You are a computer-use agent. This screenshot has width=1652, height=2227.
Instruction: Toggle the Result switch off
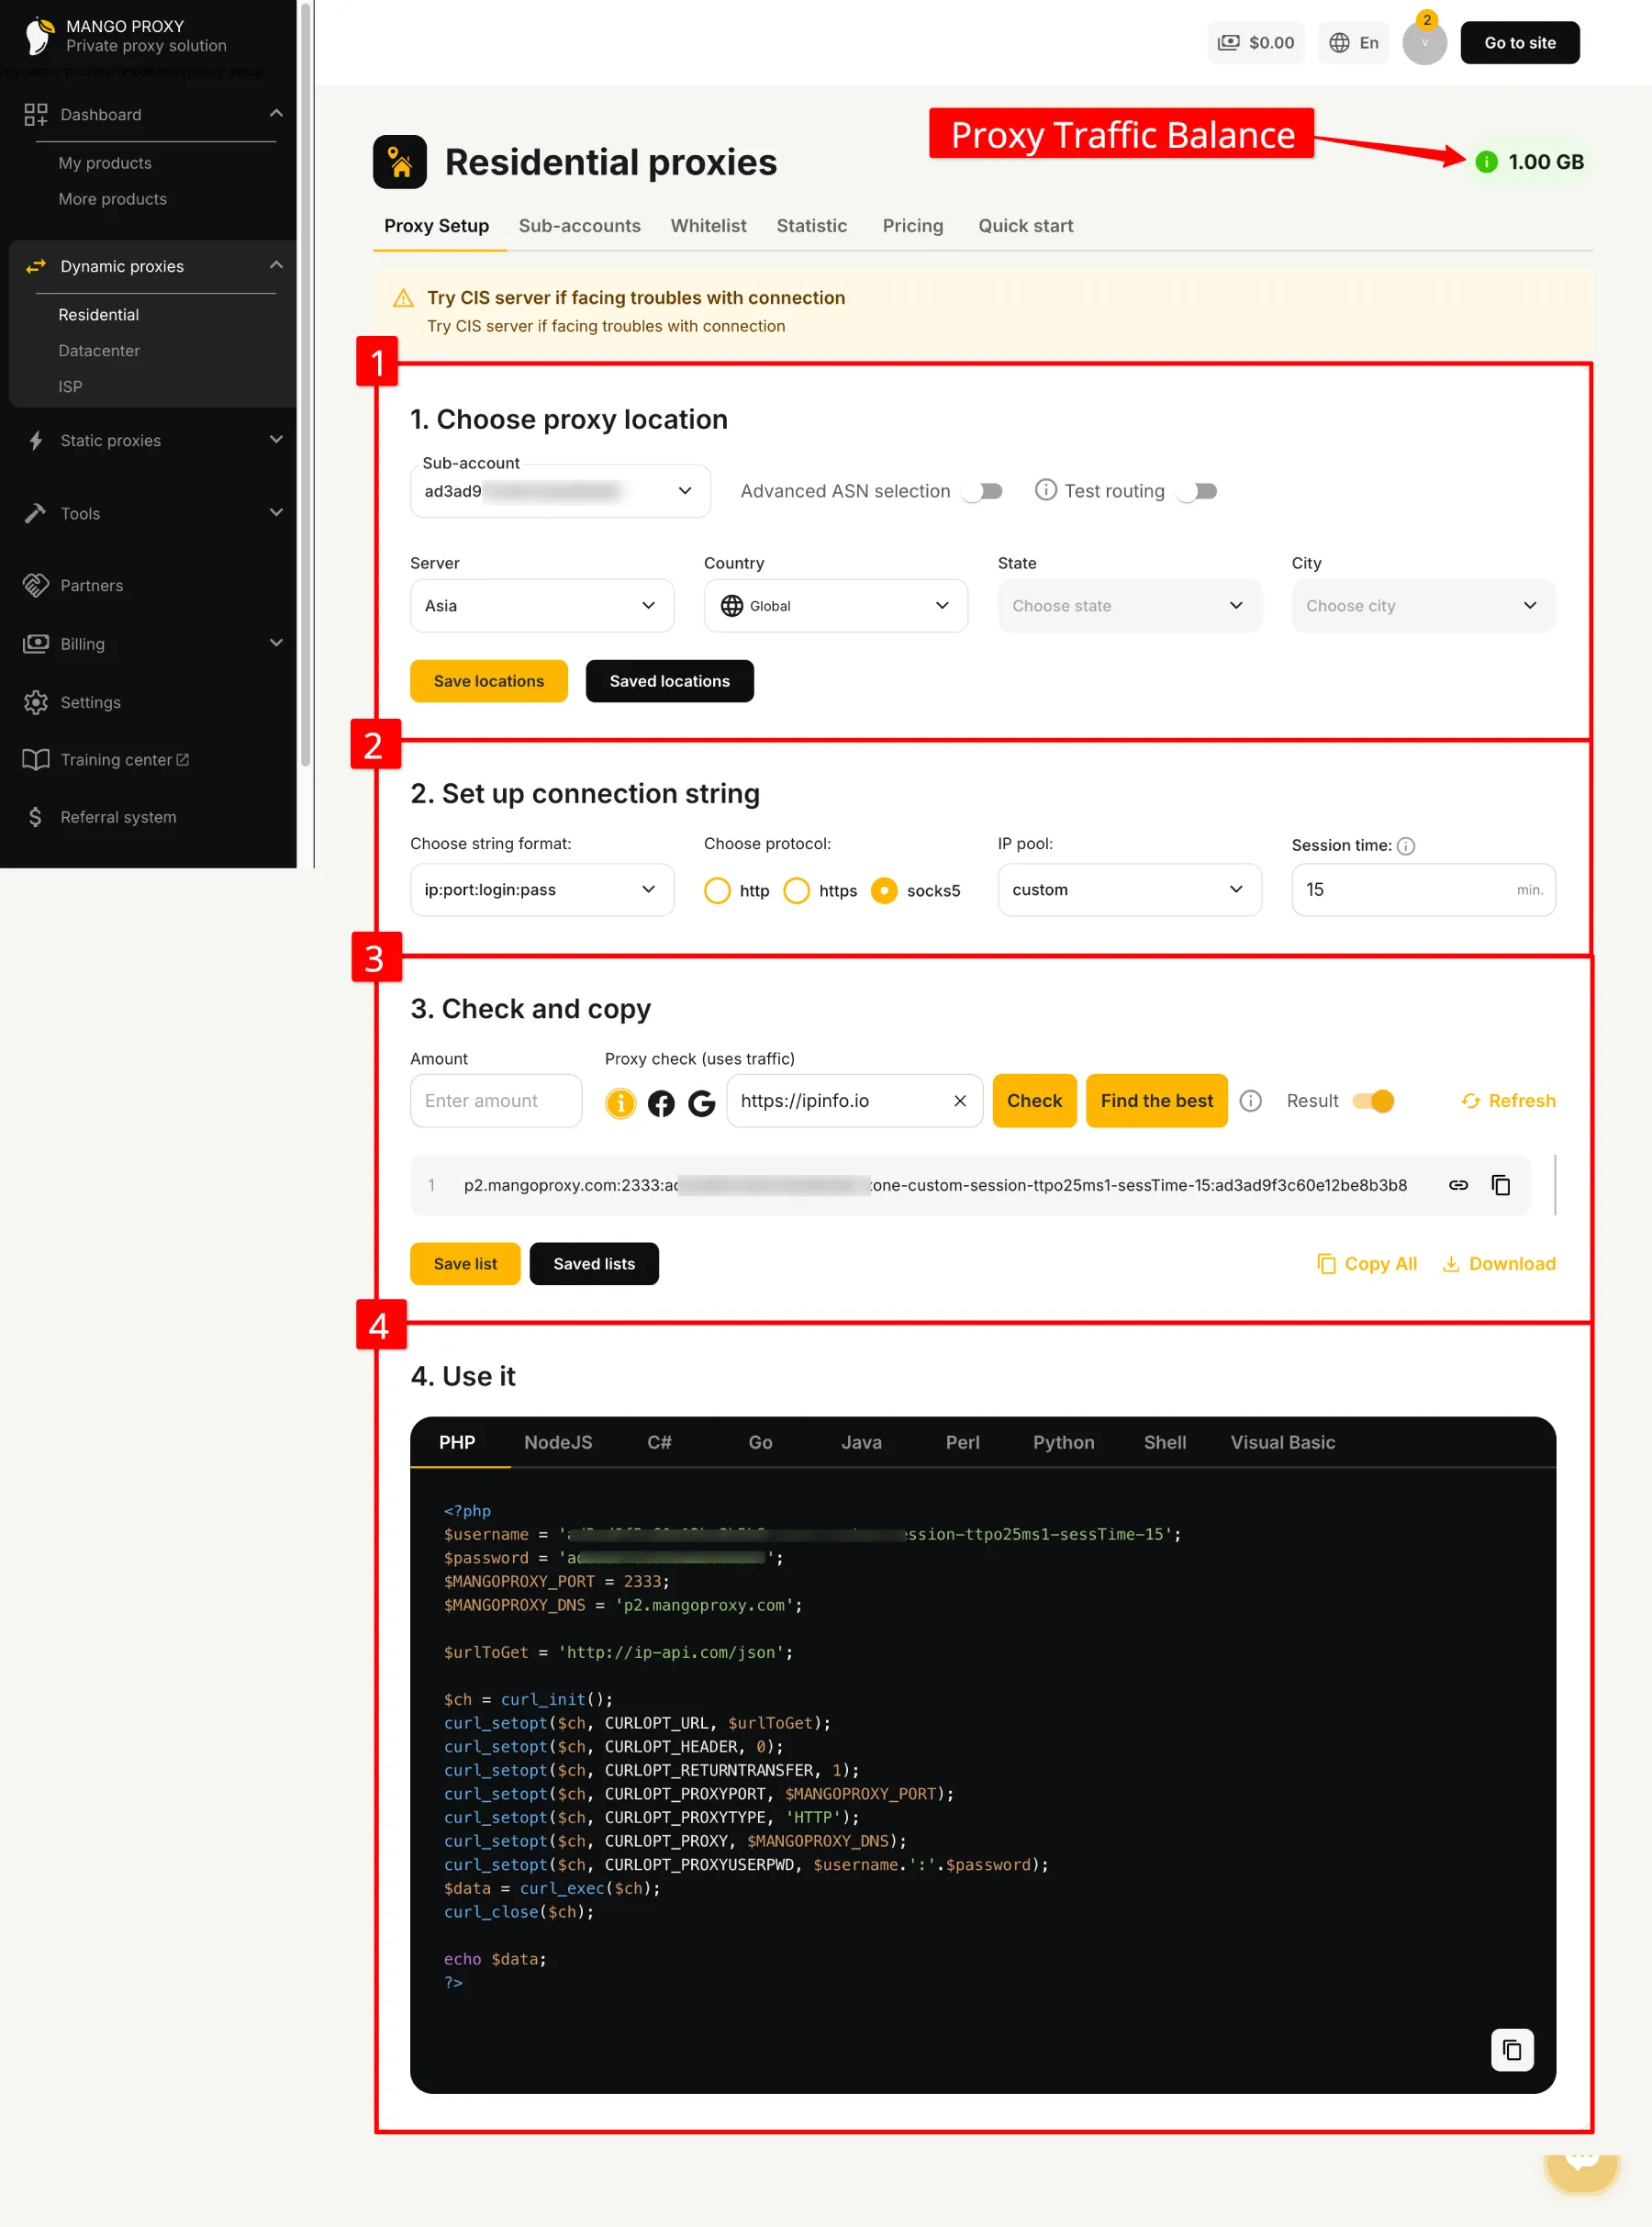click(x=1373, y=1101)
